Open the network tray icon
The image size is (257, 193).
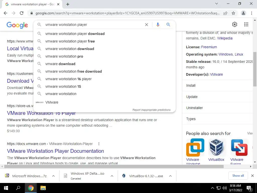point(219,188)
